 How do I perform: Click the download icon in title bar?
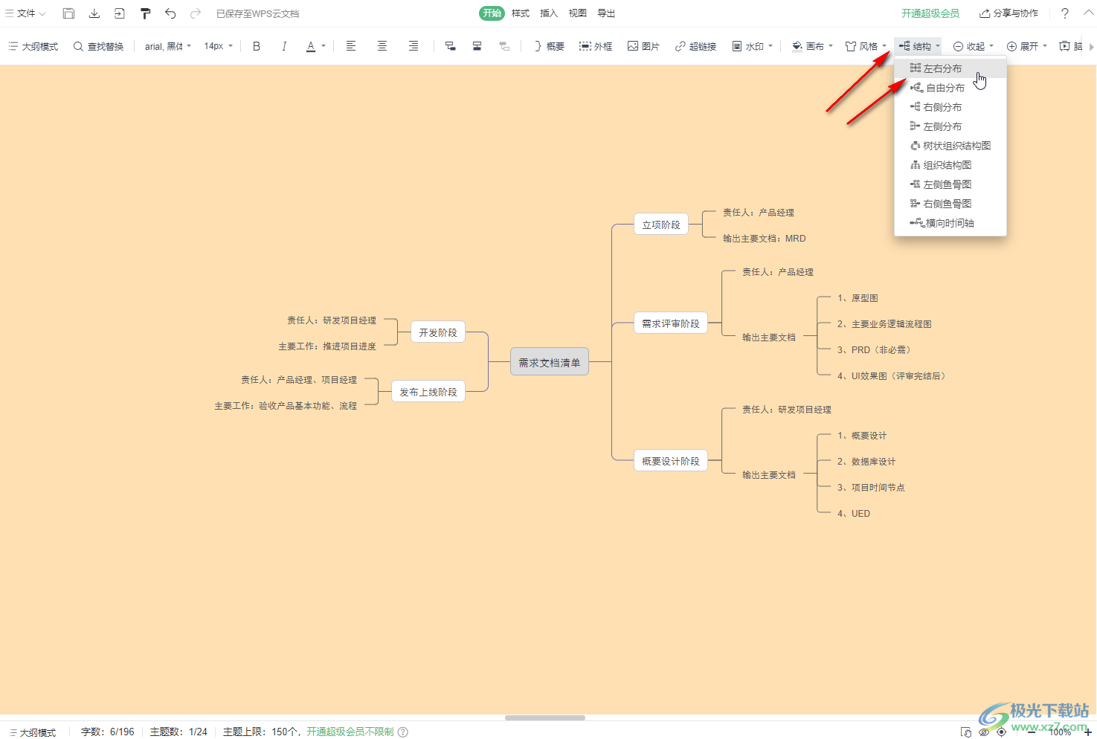(94, 13)
